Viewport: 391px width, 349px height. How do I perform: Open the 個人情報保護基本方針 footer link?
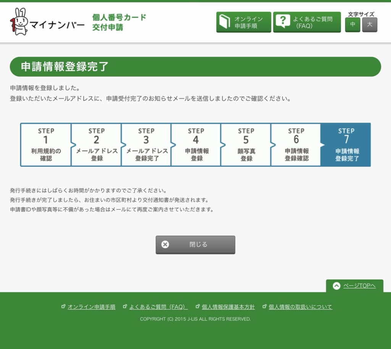228,307
